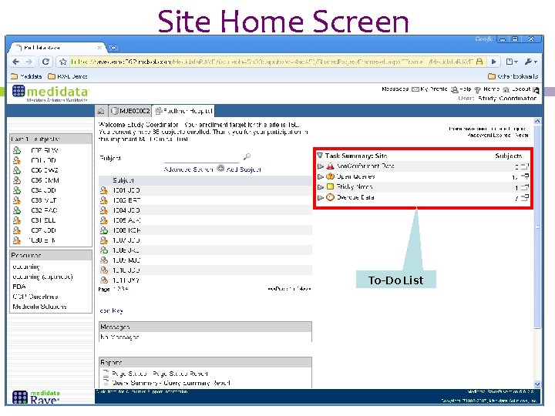Click the magnifier search icon next to Subject
The width and height of the screenshot is (555, 416).
[x=247, y=156]
